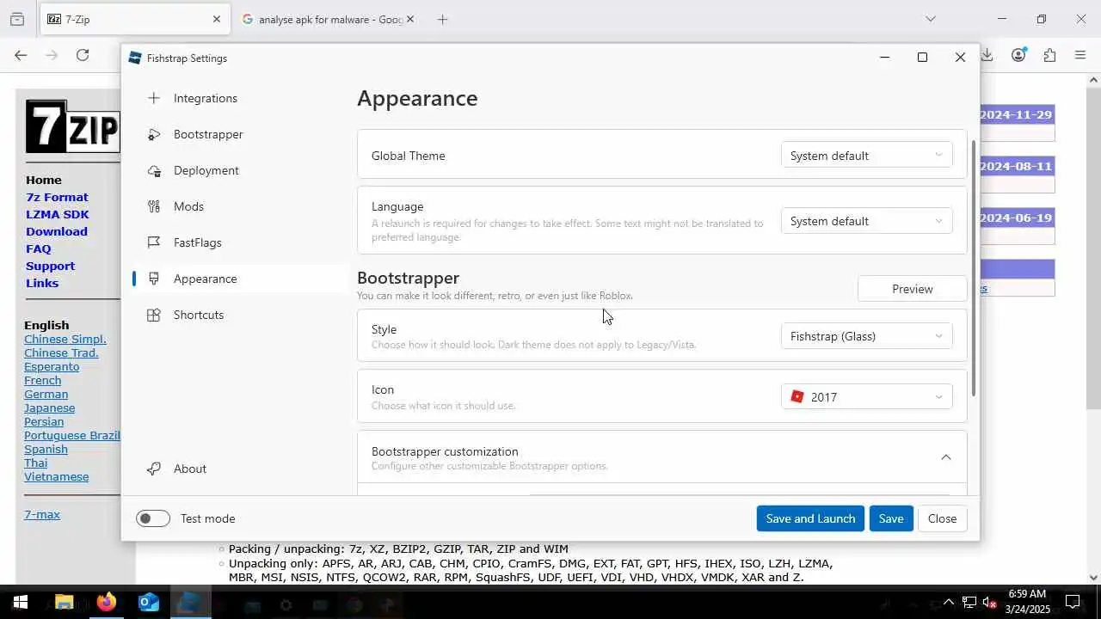Click the Integrations plus icon in sidebar
This screenshot has width=1101, height=619.
tap(154, 98)
